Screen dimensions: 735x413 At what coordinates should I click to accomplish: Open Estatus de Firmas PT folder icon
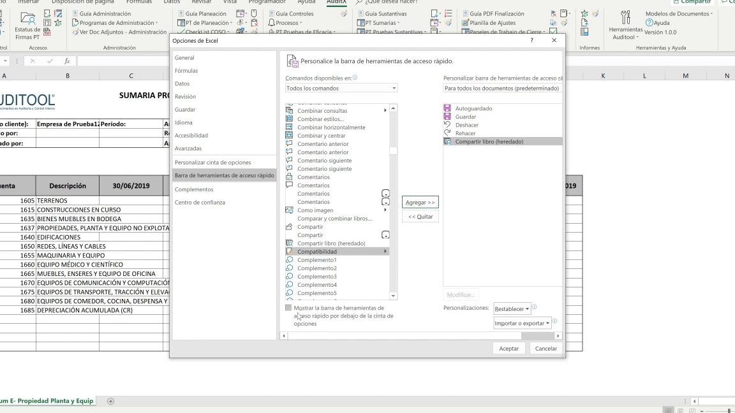point(27,18)
